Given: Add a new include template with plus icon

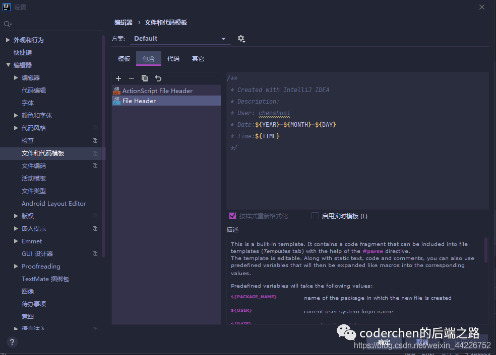Looking at the screenshot, I should click(118, 78).
